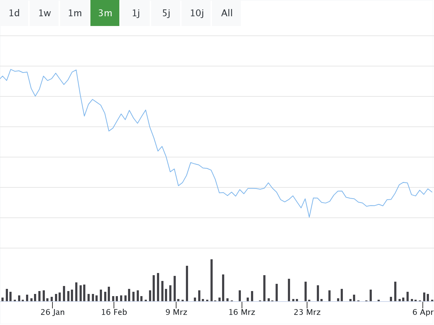Switch to the 1d time range tab

(x=14, y=13)
